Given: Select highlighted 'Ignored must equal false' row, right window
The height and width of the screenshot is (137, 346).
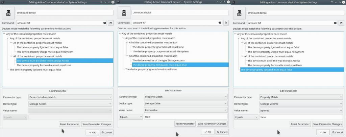Looking at the screenshot, I should [292, 70].
